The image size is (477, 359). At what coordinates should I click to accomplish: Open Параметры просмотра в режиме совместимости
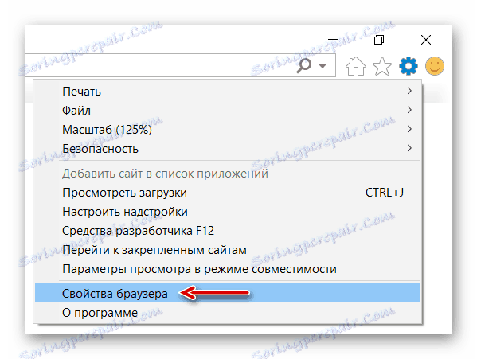point(227,269)
